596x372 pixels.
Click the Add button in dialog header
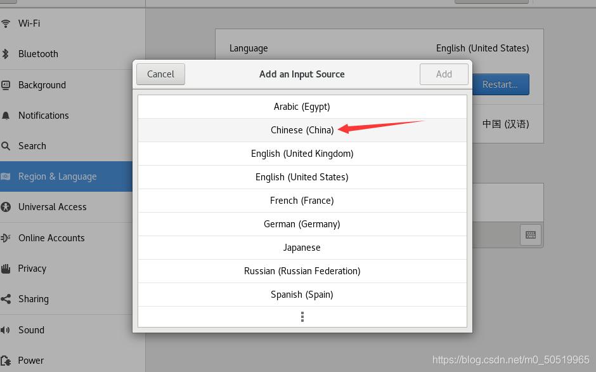point(444,74)
